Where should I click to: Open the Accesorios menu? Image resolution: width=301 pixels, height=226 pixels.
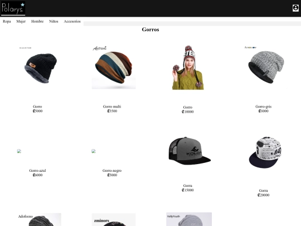tap(72, 21)
